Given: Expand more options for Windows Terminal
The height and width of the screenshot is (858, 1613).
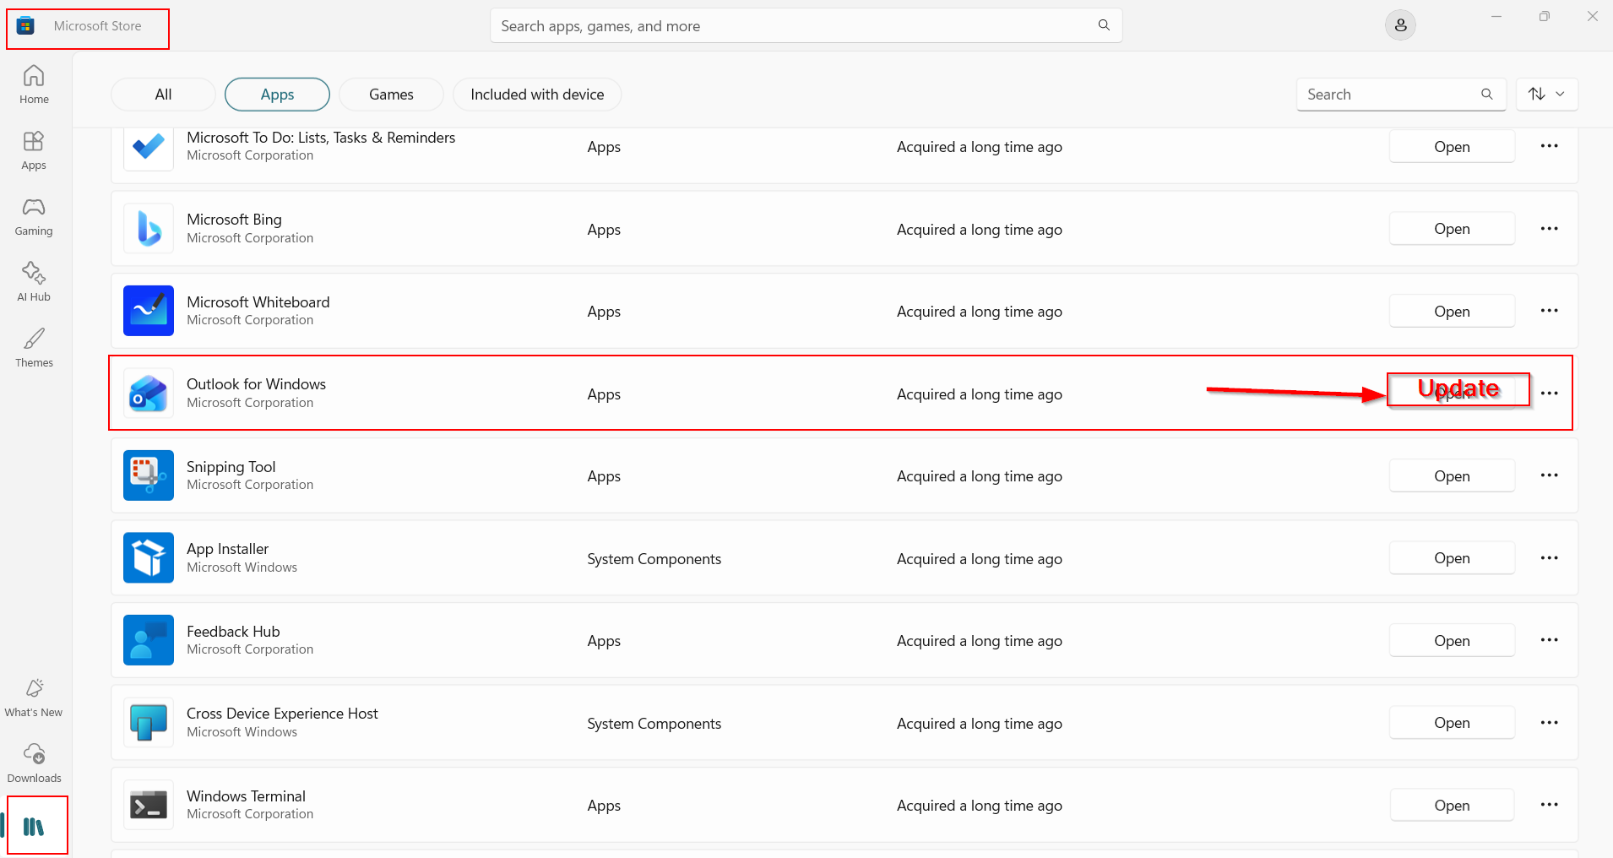Looking at the screenshot, I should tap(1549, 805).
